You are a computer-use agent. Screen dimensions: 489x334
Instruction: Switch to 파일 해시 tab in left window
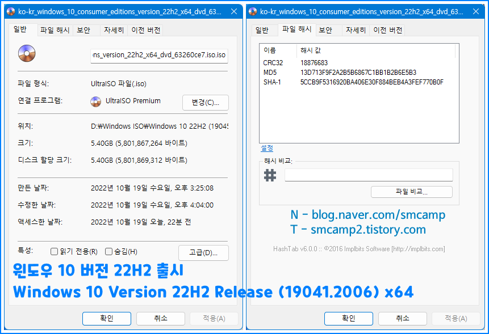(x=55, y=30)
